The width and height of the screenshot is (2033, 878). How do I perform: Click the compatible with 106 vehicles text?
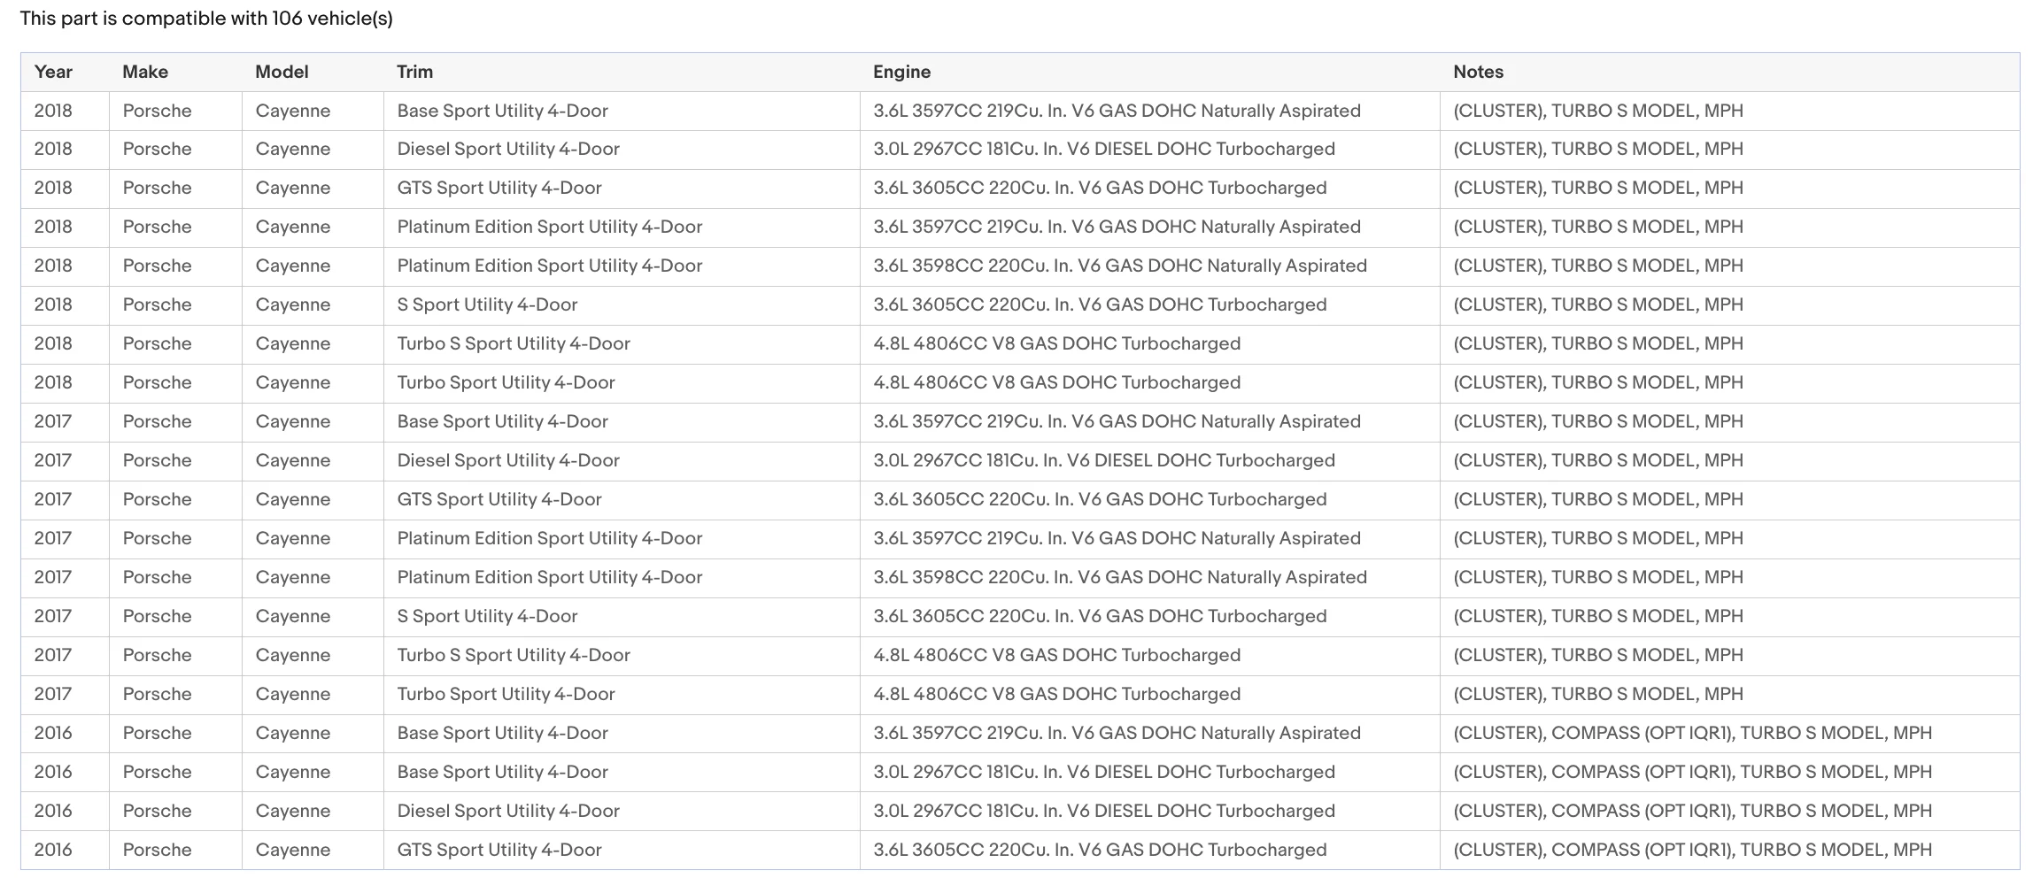click(206, 19)
